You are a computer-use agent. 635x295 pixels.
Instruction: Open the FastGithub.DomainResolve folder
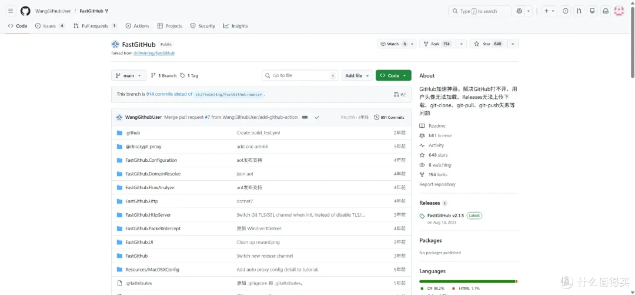pos(153,174)
